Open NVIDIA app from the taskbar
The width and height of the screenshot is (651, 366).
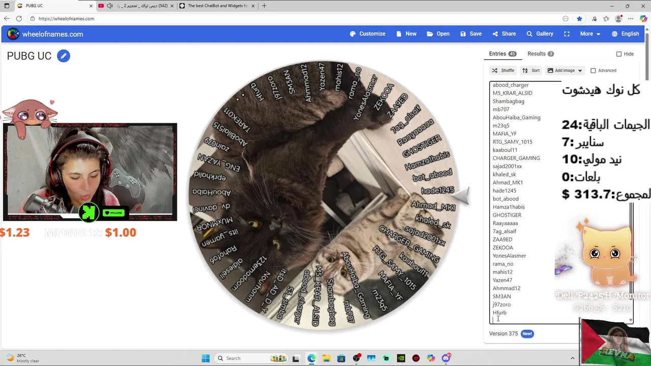coord(401,358)
